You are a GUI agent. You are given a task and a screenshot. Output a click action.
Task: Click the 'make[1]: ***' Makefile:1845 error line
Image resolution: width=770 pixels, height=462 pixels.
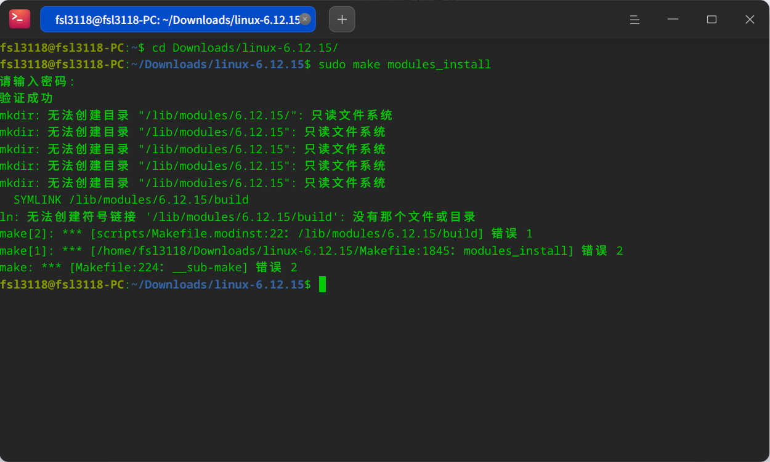pos(312,250)
